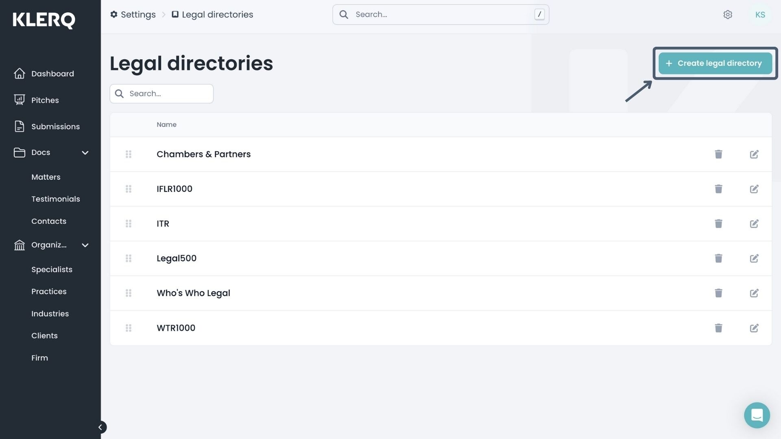
Task: Select the IFLR1000 name
Action: pyautogui.click(x=175, y=189)
